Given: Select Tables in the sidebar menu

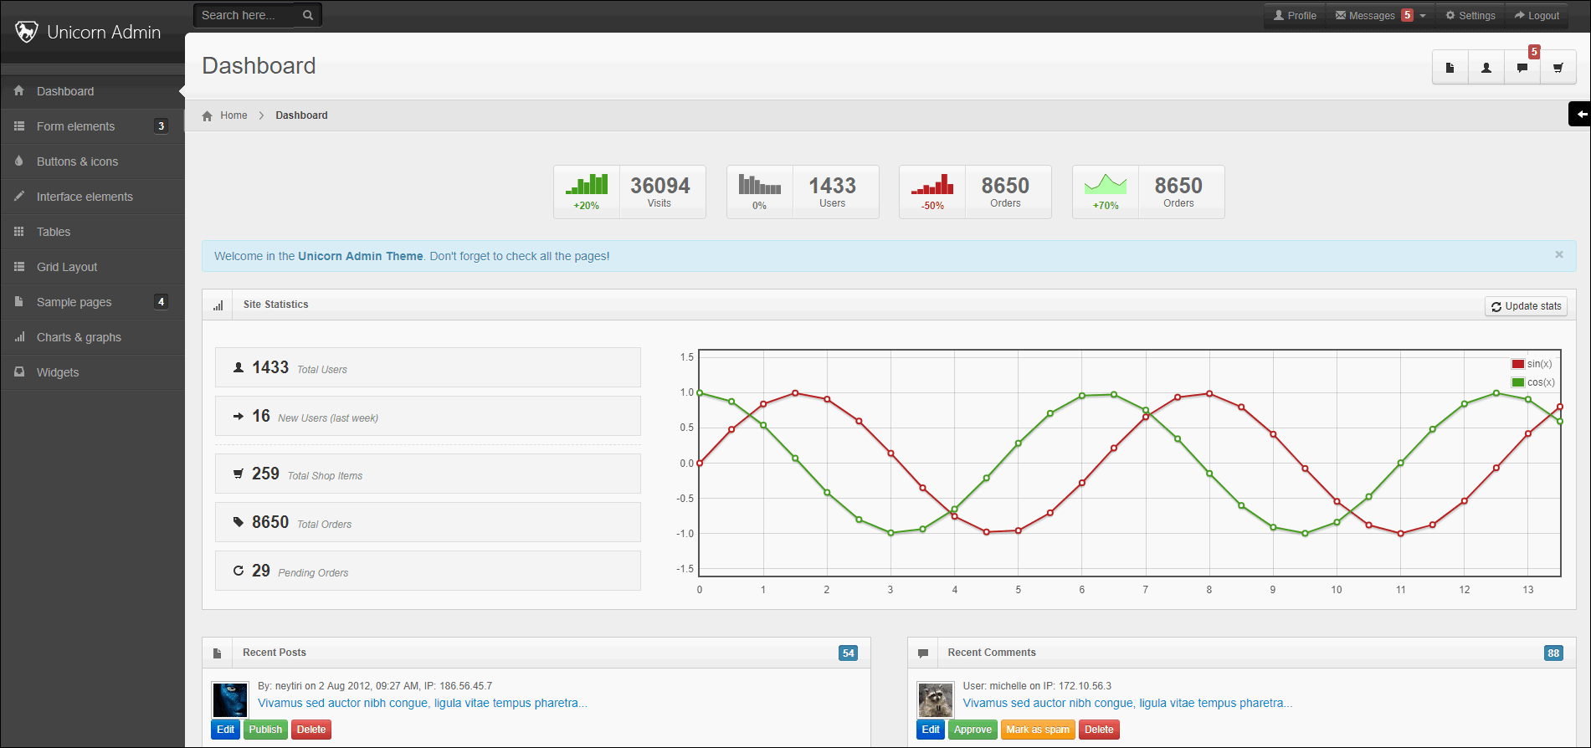Looking at the screenshot, I should click(x=92, y=232).
